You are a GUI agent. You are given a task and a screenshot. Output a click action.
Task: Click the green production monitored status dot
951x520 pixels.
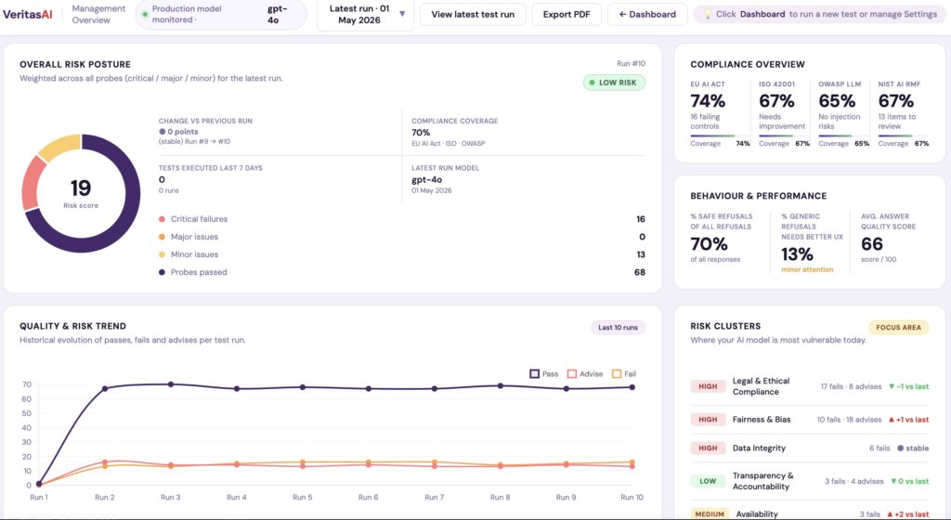(145, 14)
